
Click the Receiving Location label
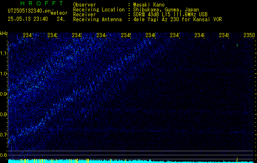99,10
